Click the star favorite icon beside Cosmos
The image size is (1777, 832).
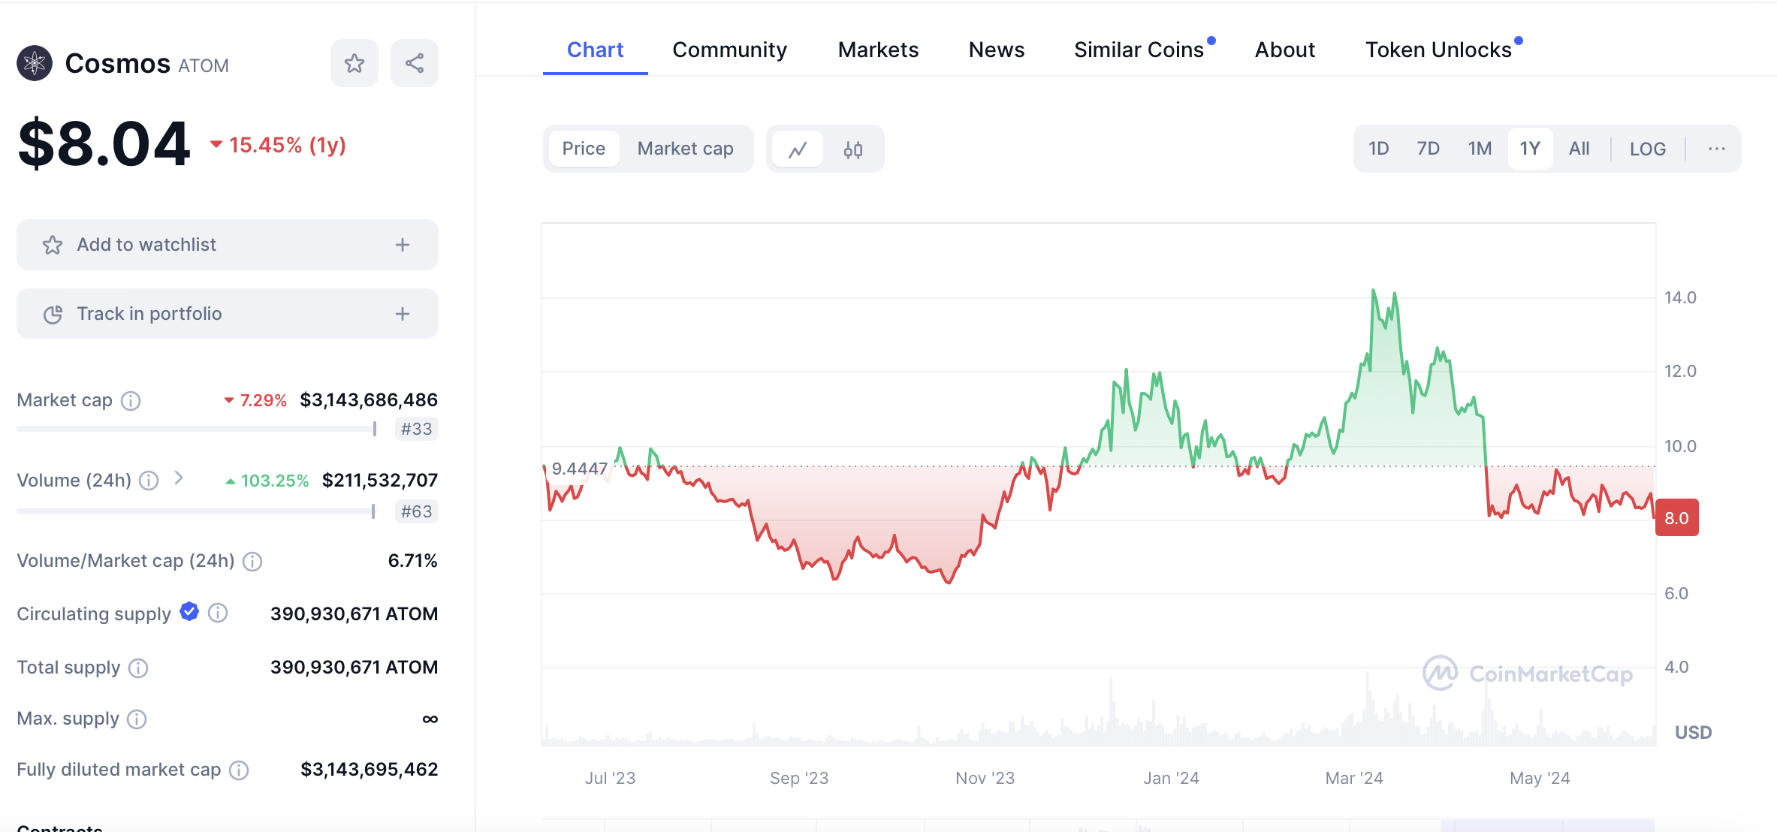[x=354, y=63]
